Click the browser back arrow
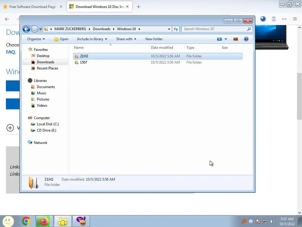The image size is (302, 227). 7,19
